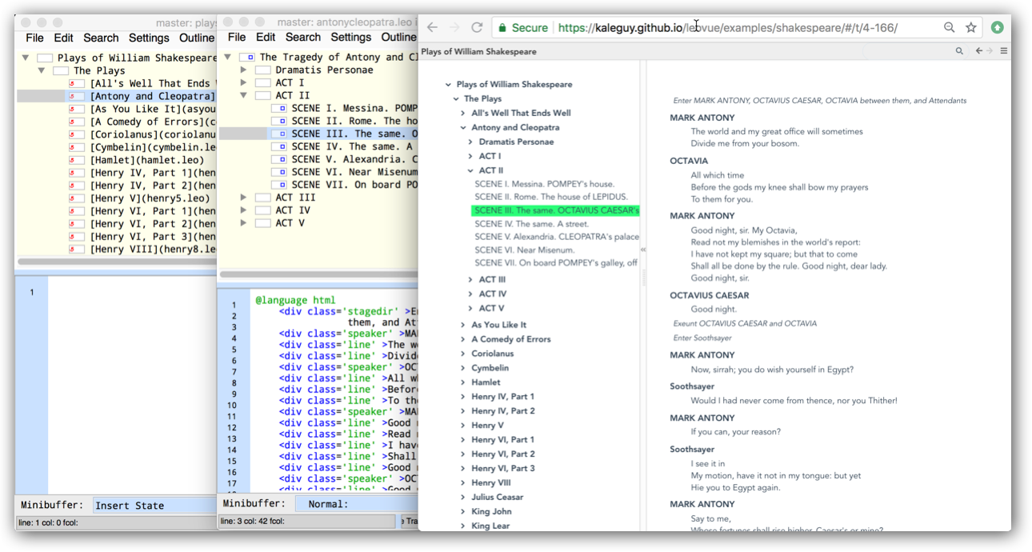Click icon box of SCENE VI. Near Misenum
The width and height of the screenshot is (1032, 552).
point(279,172)
